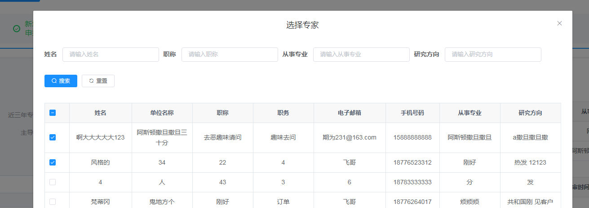Select the name cell 啊大大大大大123
The image size is (589, 208).
click(100, 138)
